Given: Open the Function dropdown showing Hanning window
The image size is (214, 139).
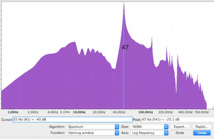Looking at the screenshot, I should point(92,133).
